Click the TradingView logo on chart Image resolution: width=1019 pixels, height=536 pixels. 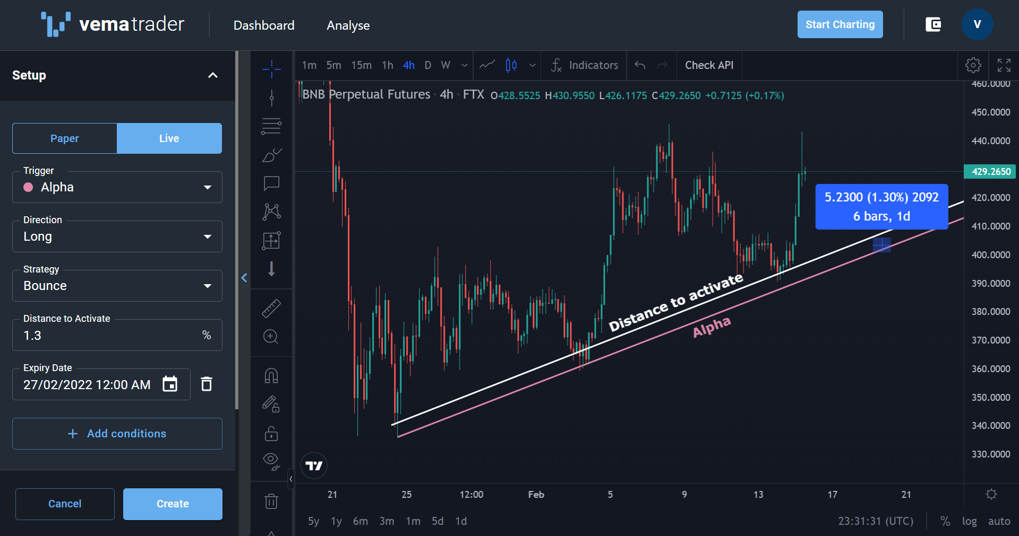click(314, 465)
